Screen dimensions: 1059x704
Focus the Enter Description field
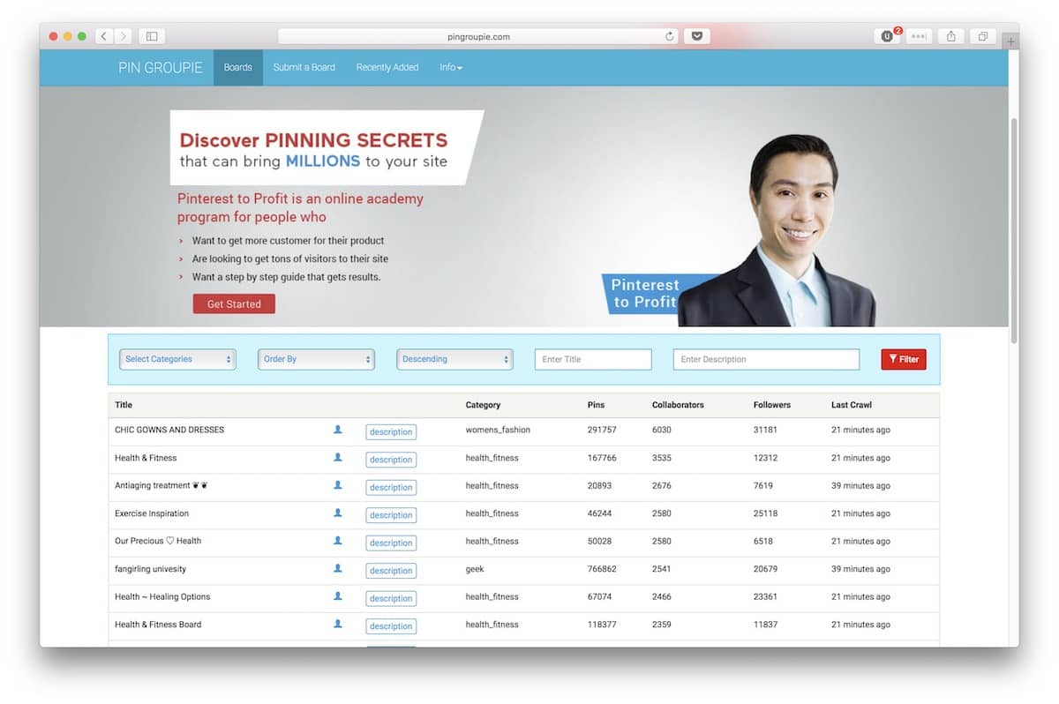[x=766, y=359]
